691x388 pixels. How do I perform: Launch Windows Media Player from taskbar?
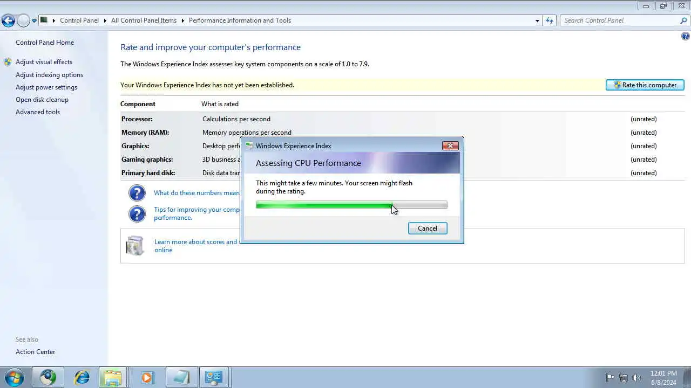point(147,377)
